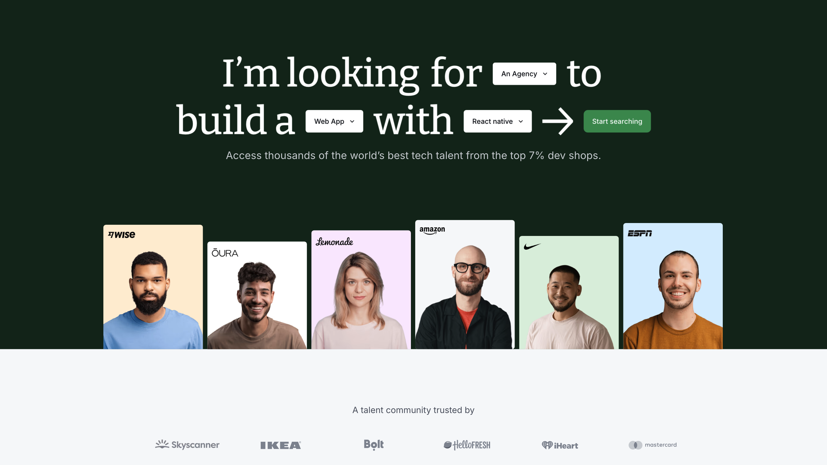Click the Lemonade logo on pink card
827x465 pixels.
[334, 242]
